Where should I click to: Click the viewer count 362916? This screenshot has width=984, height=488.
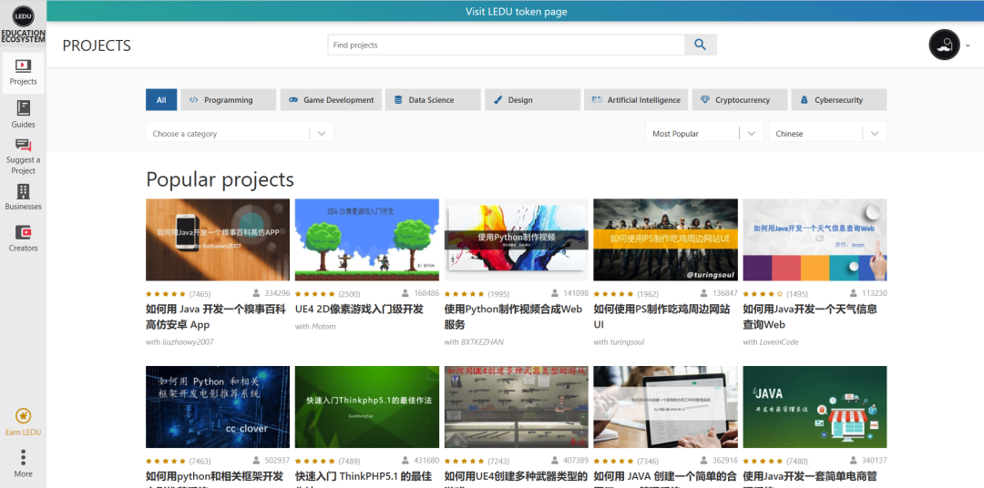(720, 460)
